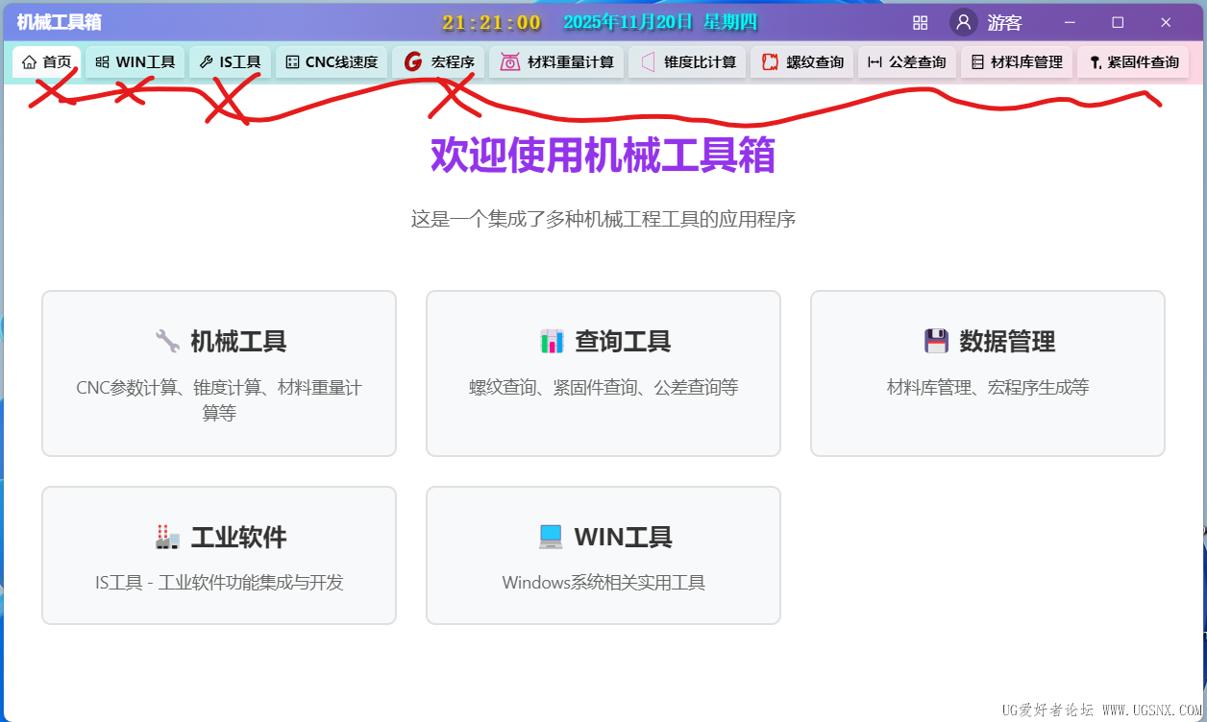This screenshot has width=1207, height=722.
Task: Open the CNC线速度 calculator from the toolbar
Action: (x=331, y=61)
